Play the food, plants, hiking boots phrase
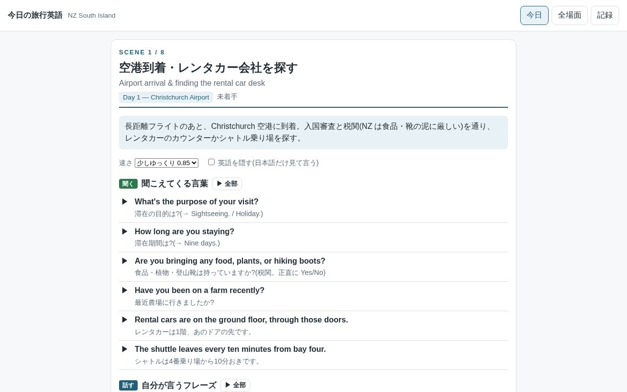The width and height of the screenshot is (627, 392). point(125,261)
